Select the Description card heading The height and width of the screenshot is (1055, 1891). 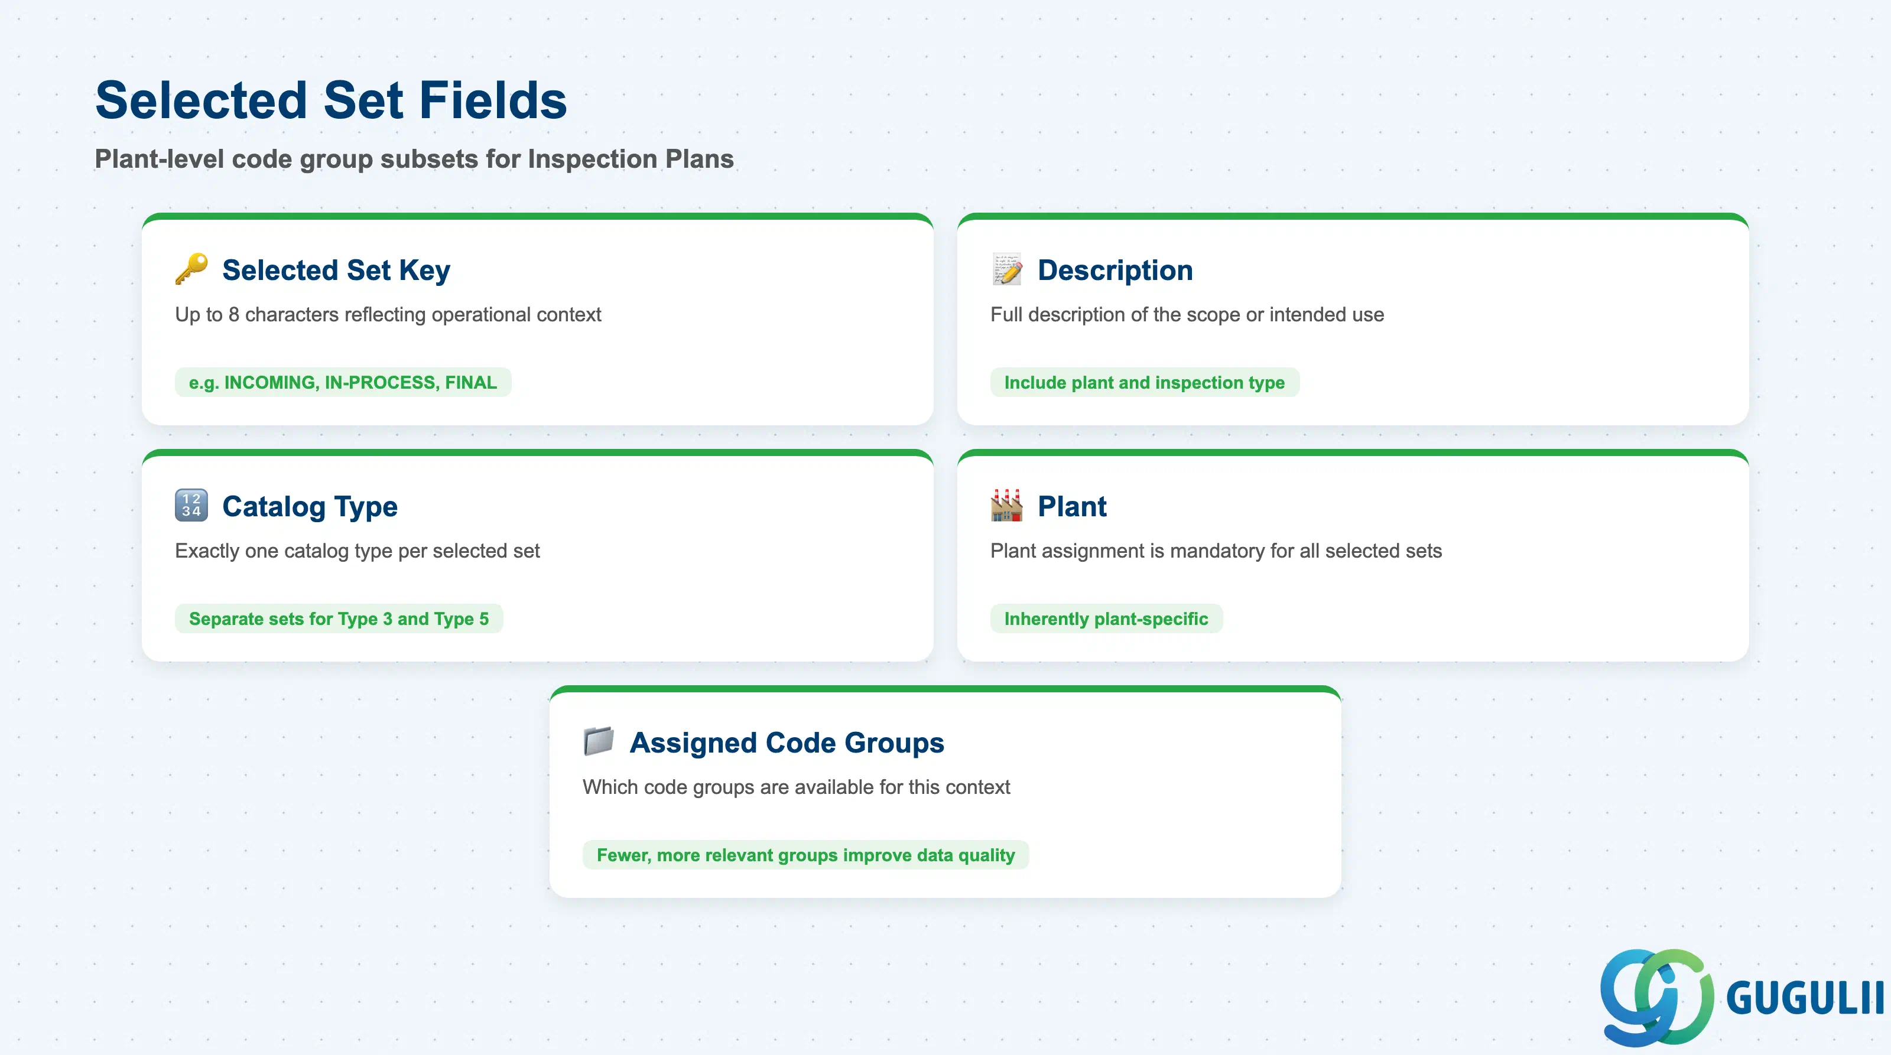(x=1115, y=270)
